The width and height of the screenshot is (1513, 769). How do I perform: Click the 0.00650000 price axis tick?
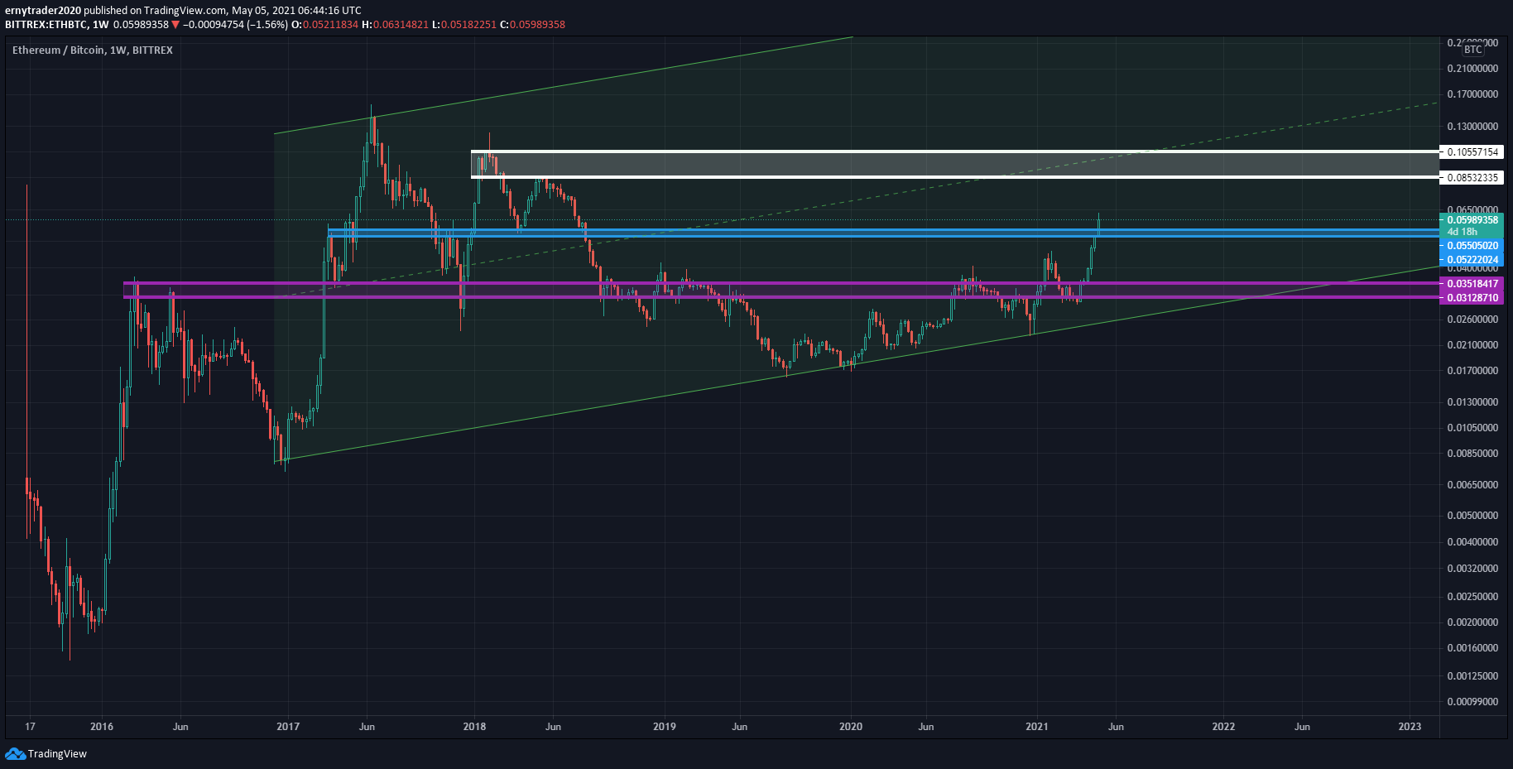tap(1472, 485)
